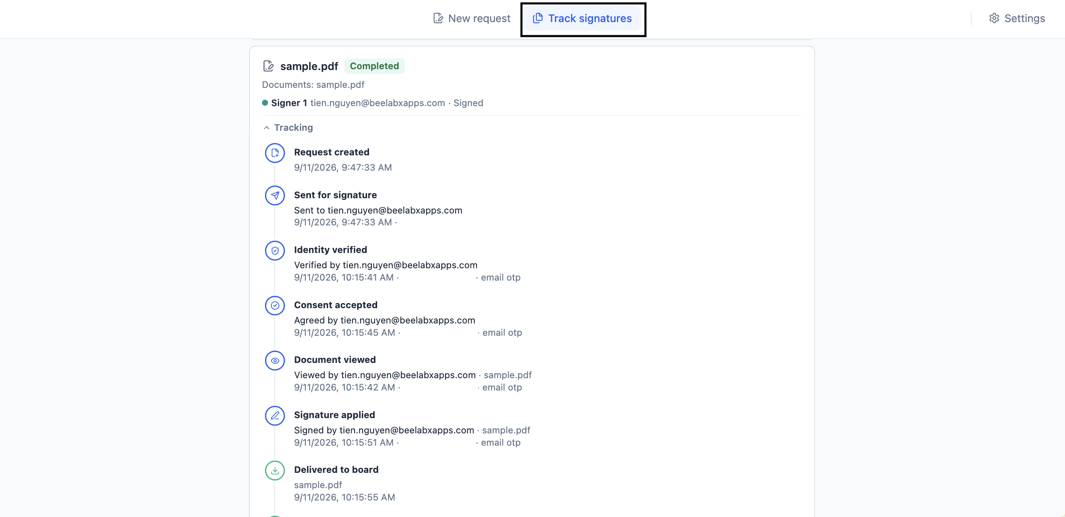Click the sample.pdf document icon in header
This screenshot has width=1065, height=517.
[268, 66]
